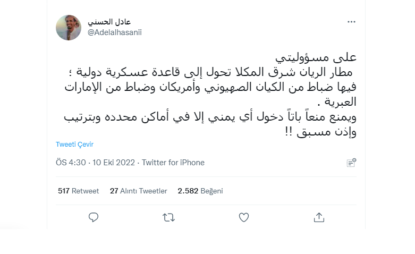Like the tweet with the heart icon

click(244, 217)
